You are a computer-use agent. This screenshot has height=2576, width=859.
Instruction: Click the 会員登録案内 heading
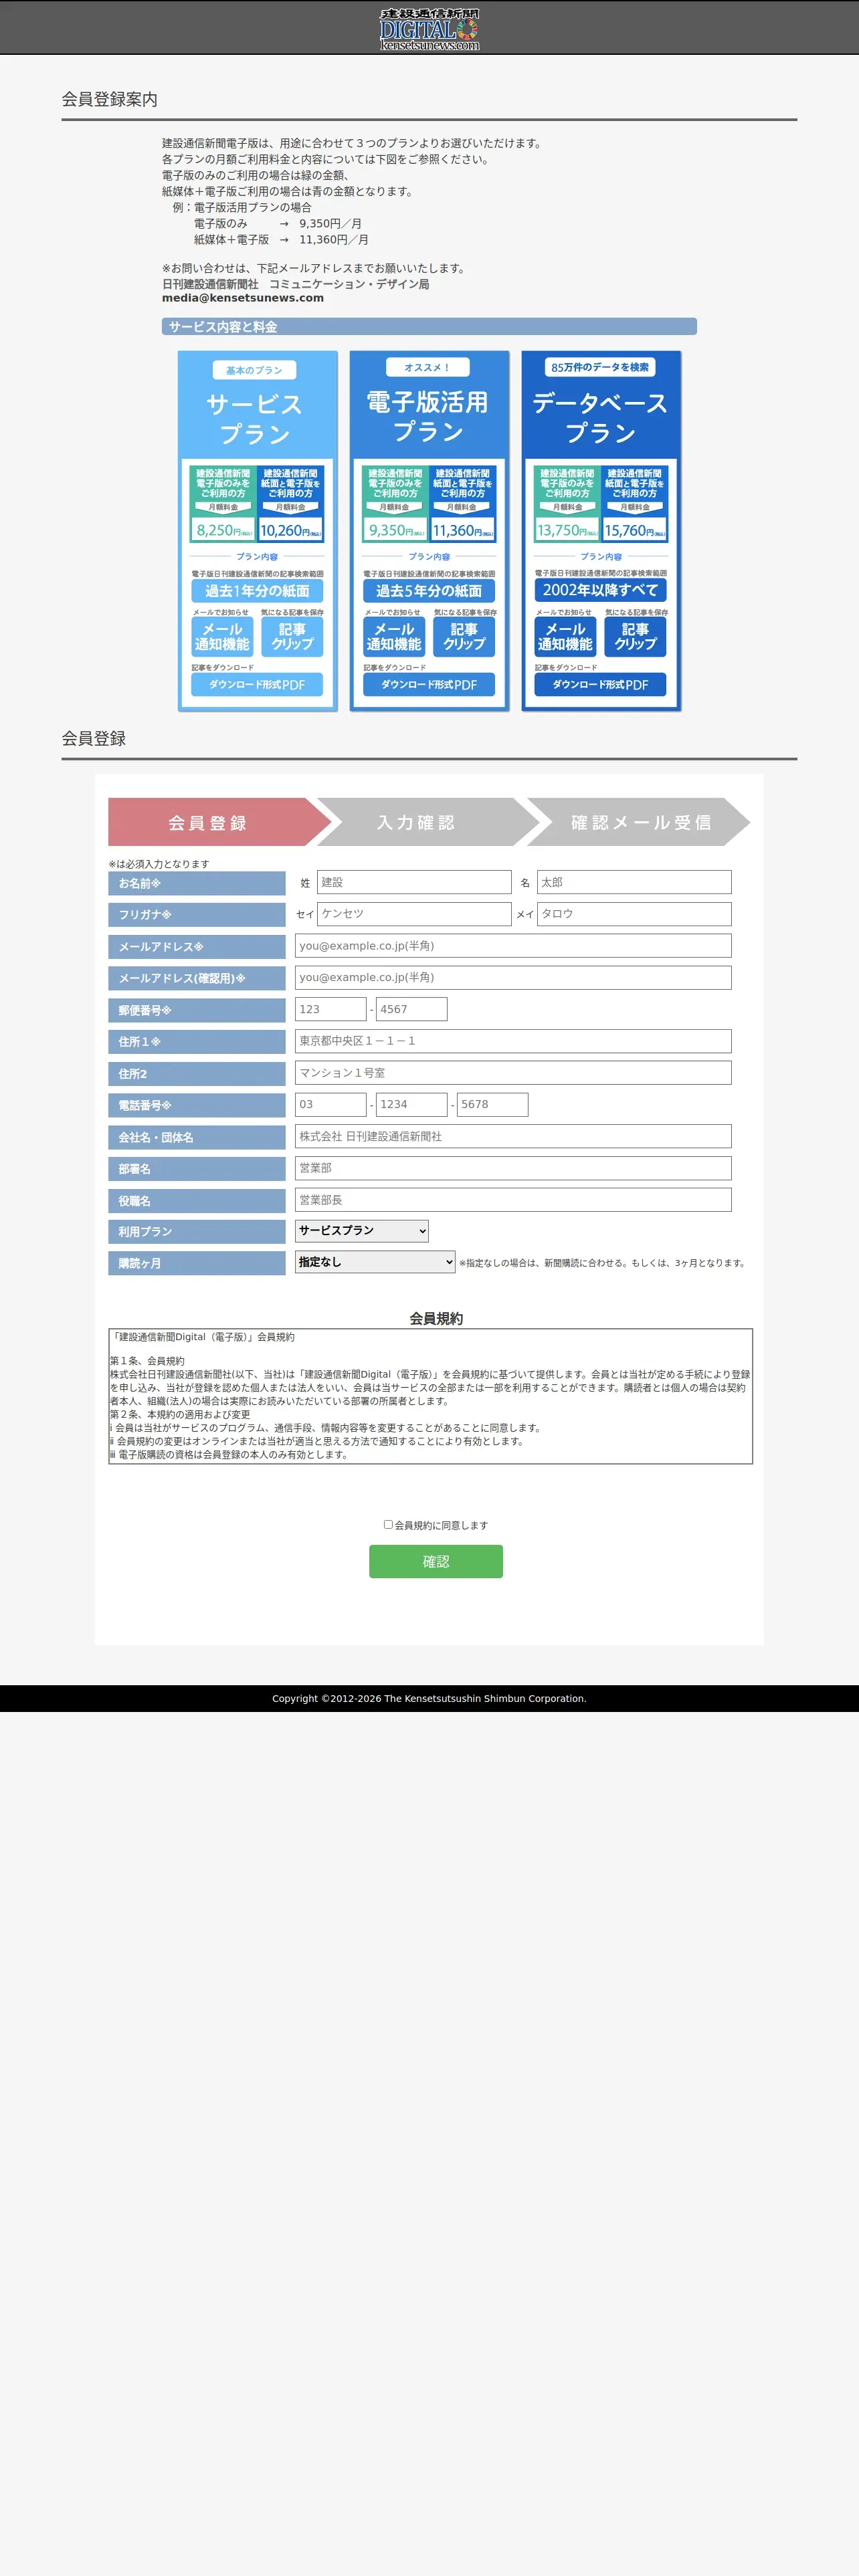[x=110, y=99]
